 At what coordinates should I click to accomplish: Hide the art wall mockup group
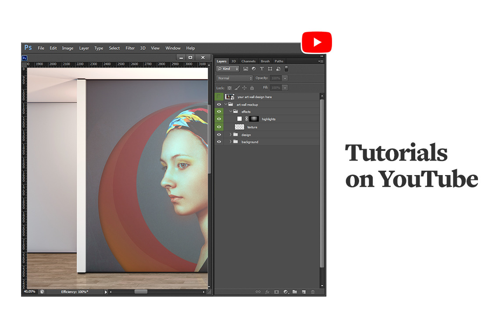click(219, 104)
